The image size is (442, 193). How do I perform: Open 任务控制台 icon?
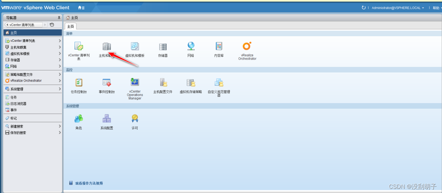click(x=79, y=83)
